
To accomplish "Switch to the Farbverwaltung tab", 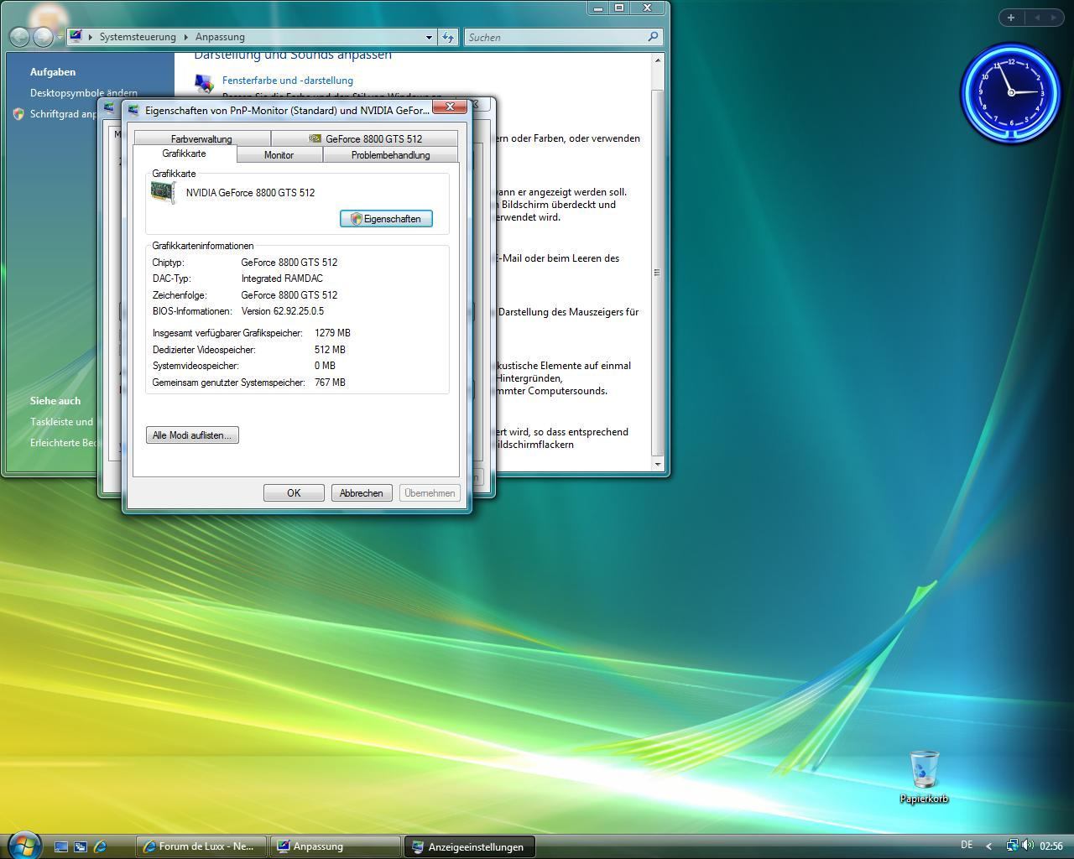I will [x=201, y=138].
